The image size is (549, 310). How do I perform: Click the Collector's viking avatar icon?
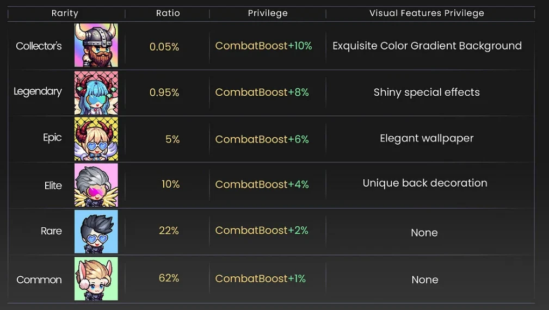pyautogui.click(x=96, y=46)
